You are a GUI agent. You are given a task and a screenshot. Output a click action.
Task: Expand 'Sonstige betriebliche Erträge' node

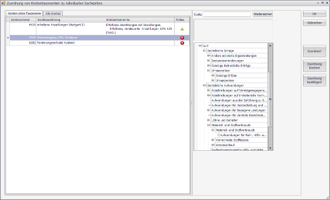coord(208,66)
